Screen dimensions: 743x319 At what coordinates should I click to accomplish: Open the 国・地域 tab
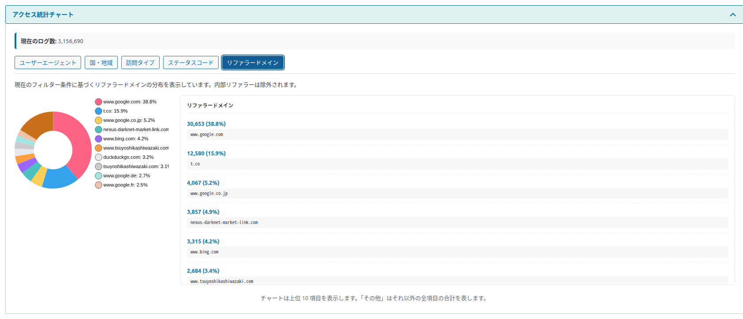tap(101, 62)
